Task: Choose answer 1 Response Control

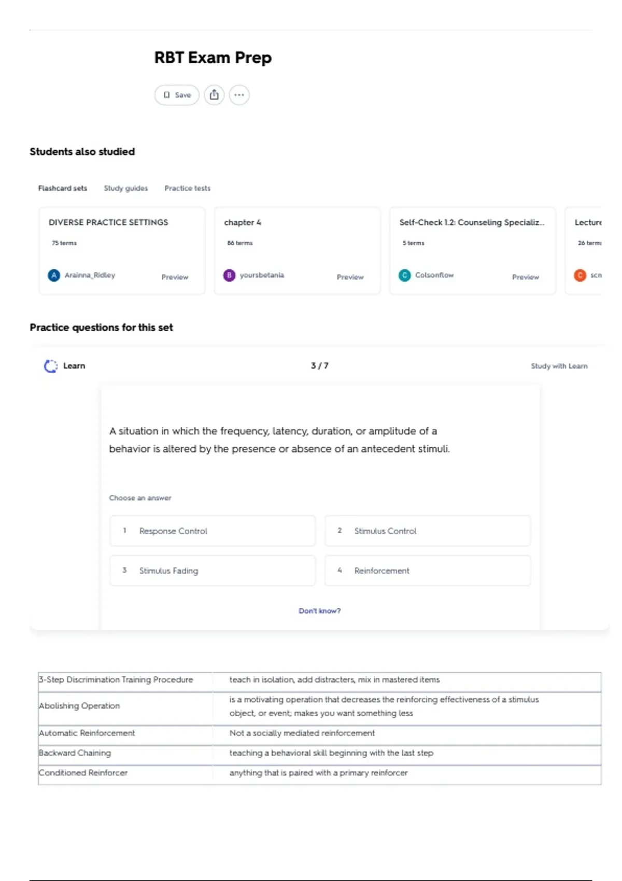Action: click(x=213, y=531)
